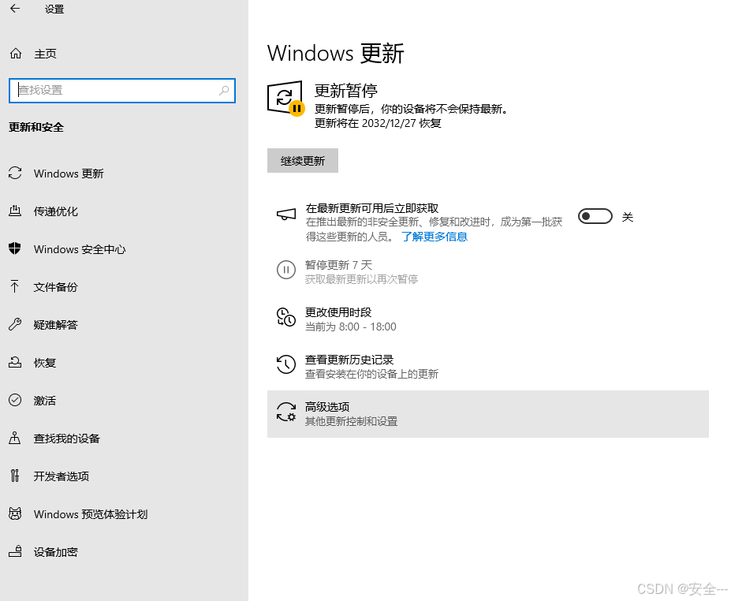Toggle 在最新更新可用后立即获取 switch
Screen dimensions: 731x601
(595, 216)
